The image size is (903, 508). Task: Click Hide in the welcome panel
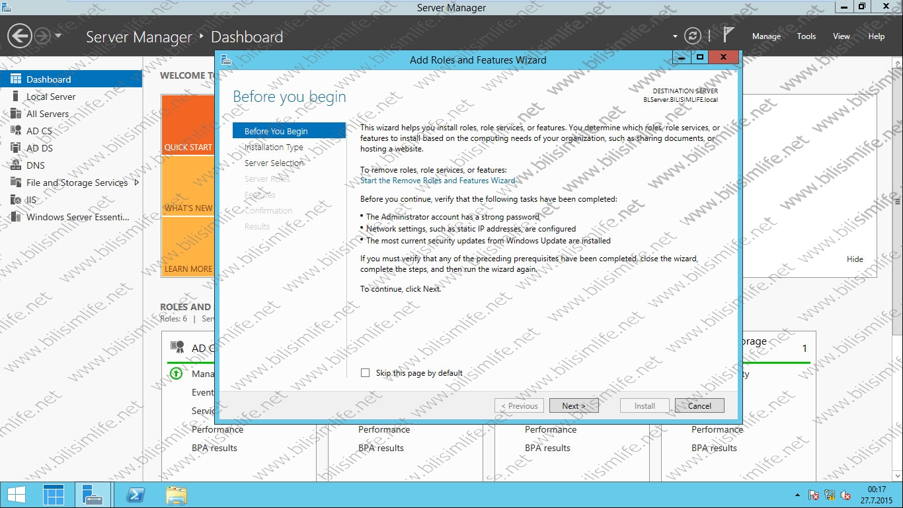point(855,259)
